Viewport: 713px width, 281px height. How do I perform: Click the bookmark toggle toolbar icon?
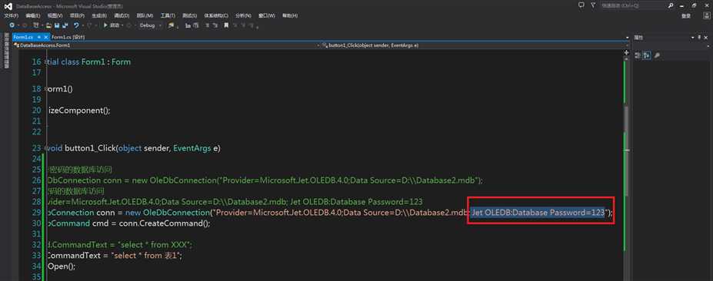click(226, 25)
